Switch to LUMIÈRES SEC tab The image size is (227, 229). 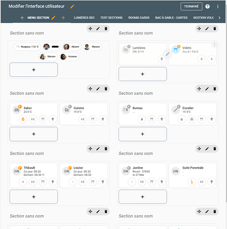pos(84,18)
